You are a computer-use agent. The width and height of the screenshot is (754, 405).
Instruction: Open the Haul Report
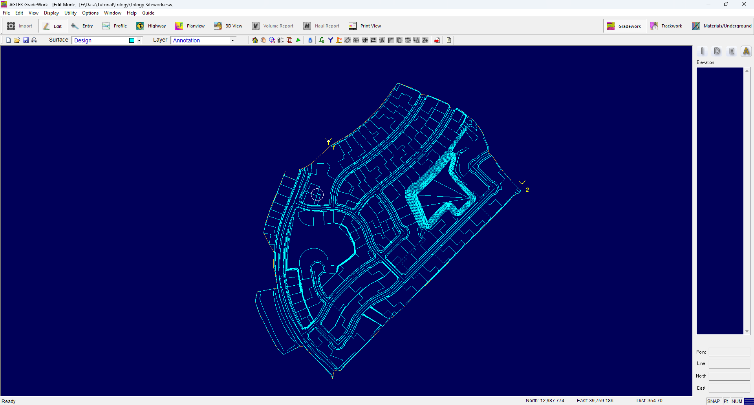point(321,26)
